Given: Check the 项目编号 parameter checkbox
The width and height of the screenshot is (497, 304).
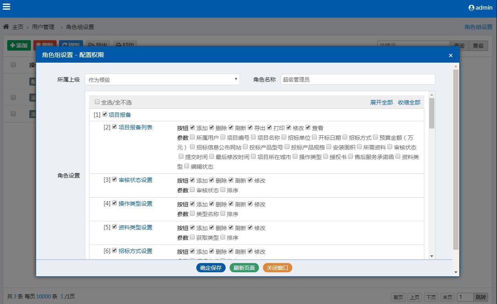Looking at the screenshot, I should (223, 137).
